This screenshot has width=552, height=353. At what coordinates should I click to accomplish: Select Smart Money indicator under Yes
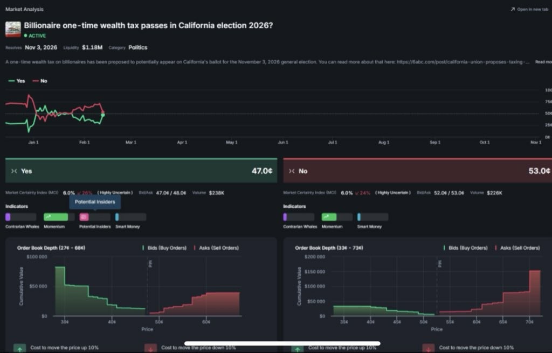[130, 217]
